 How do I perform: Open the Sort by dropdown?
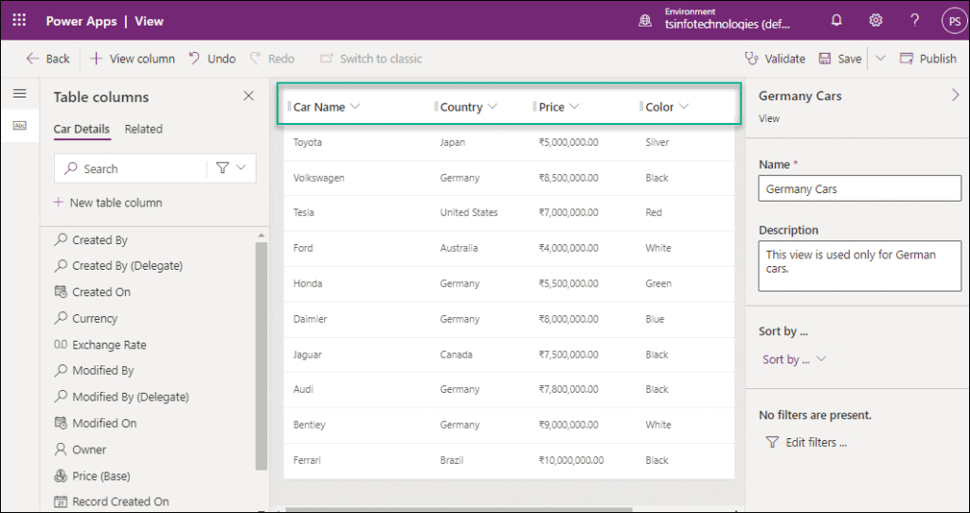[x=795, y=359]
